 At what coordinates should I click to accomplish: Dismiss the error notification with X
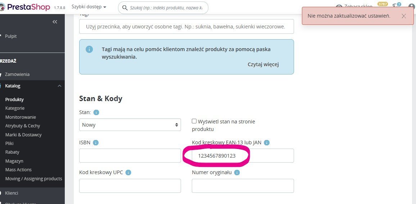coord(404,16)
